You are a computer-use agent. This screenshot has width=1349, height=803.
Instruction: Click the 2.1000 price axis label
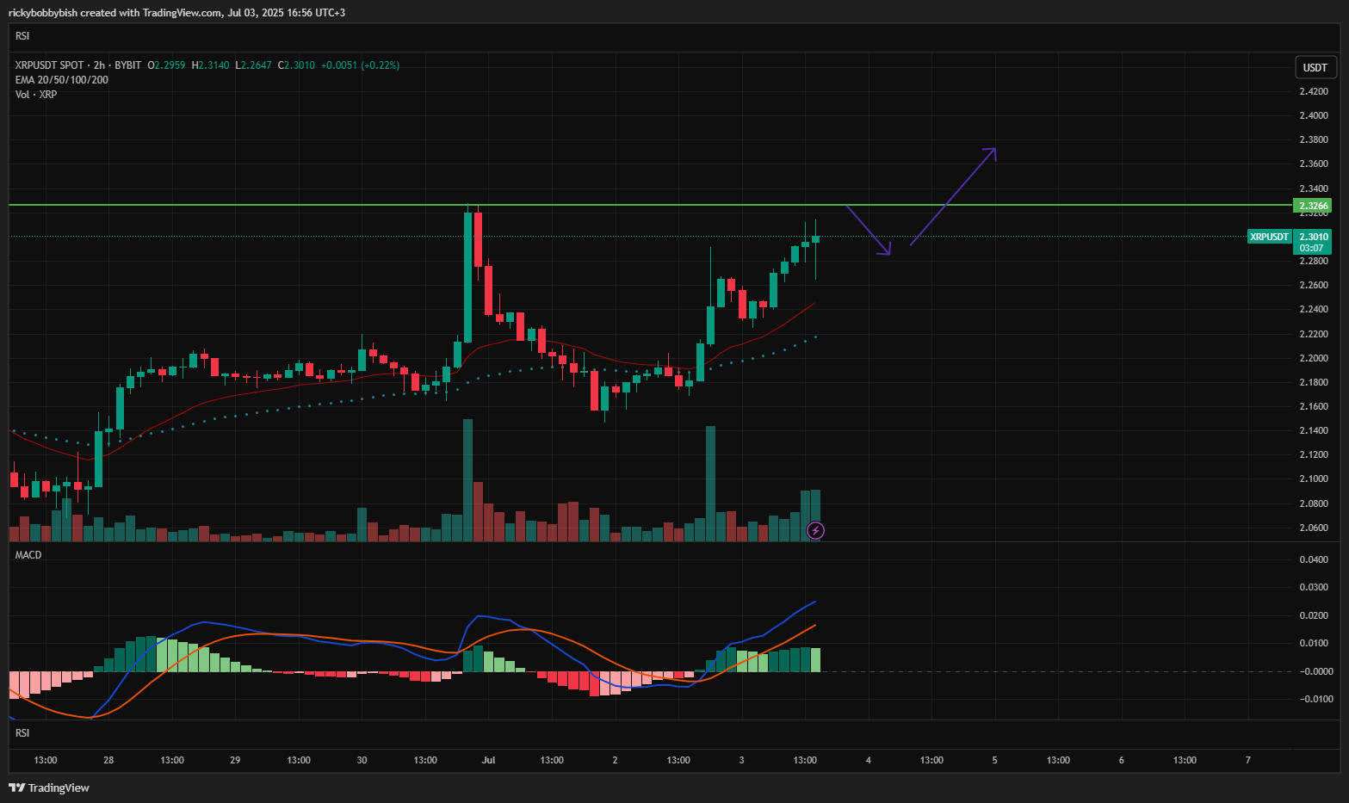[1313, 479]
